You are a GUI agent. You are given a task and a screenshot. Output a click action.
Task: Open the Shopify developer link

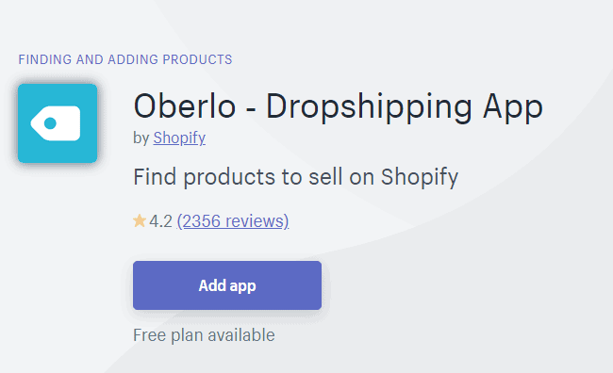179,138
